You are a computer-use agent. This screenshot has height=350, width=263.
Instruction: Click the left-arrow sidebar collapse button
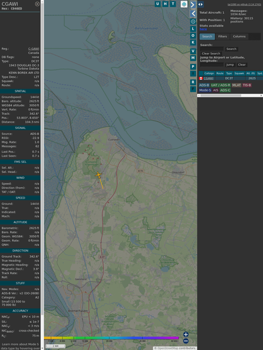click(193, 14)
